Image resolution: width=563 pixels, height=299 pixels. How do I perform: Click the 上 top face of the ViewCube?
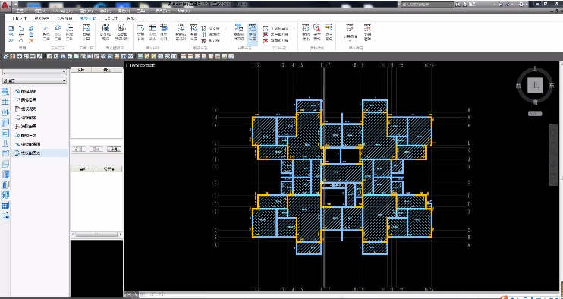(535, 86)
